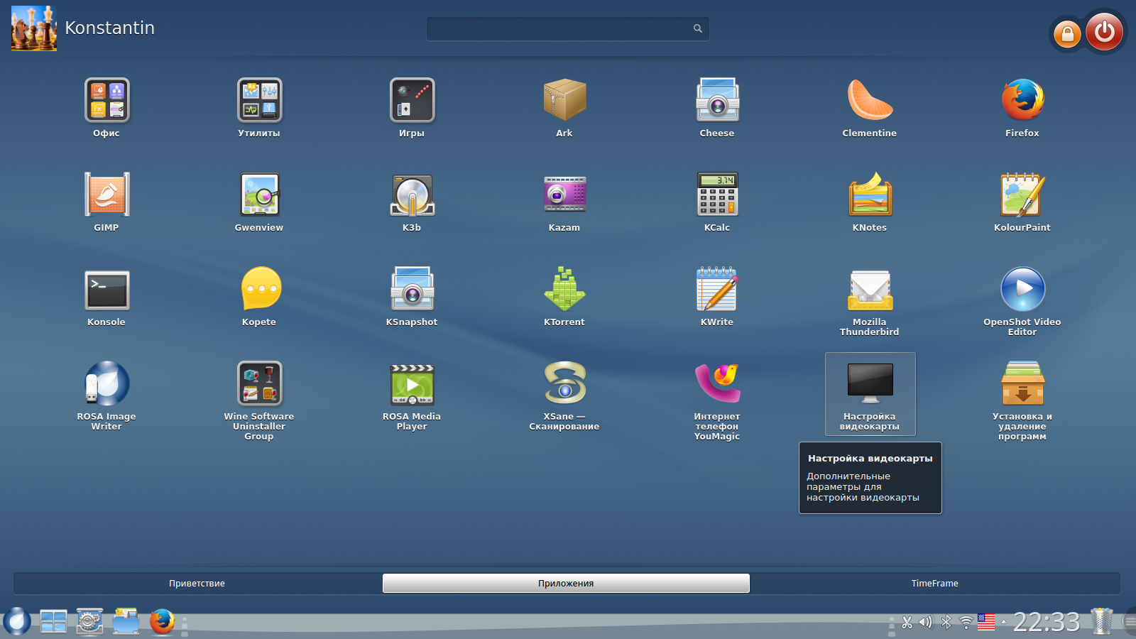Click the magnifier icon in search box
Viewport: 1136px width, 639px height.
click(x=698, y=28)
